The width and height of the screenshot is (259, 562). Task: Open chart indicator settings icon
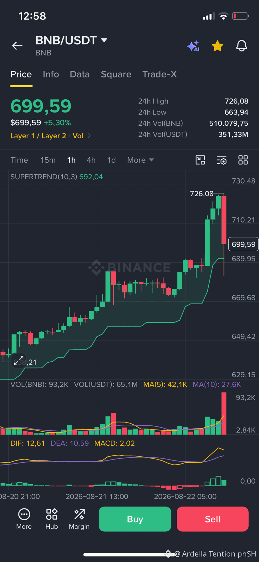coord(222,160)
